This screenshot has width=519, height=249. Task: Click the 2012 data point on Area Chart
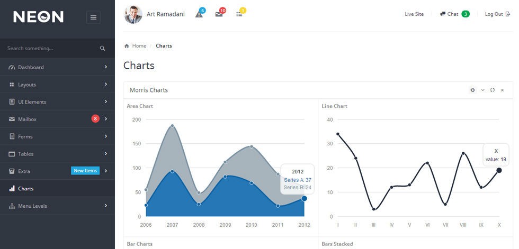(304, 198)
